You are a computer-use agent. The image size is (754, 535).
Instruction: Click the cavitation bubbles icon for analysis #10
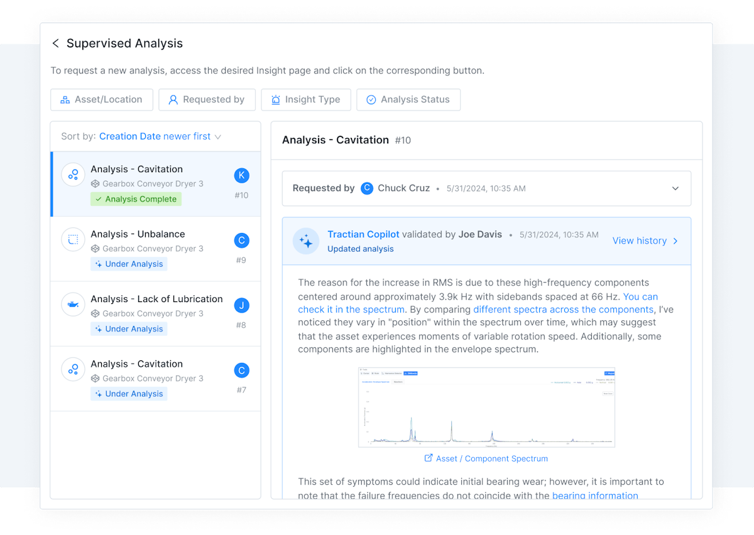coord(73,175)
